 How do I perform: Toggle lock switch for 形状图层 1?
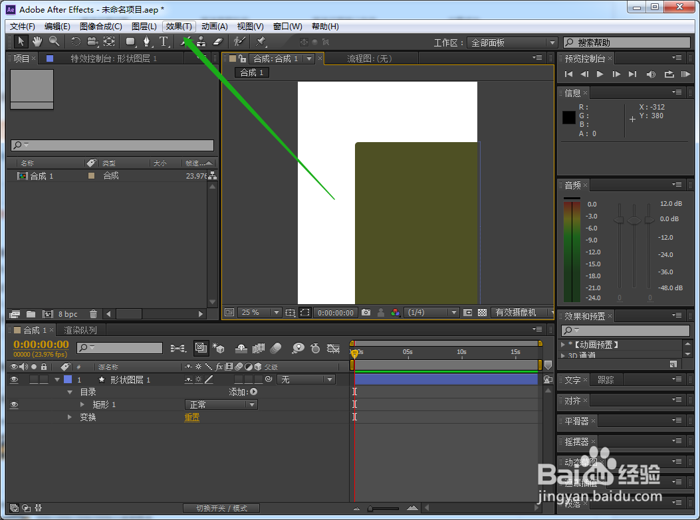(44, 379)
